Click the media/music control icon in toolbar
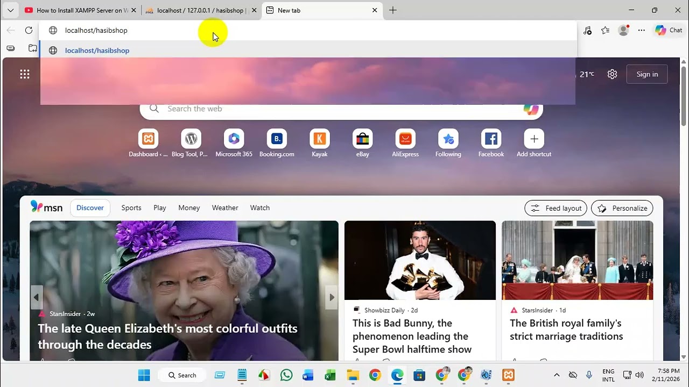This screenshot has height=387, width=689. 587,30
